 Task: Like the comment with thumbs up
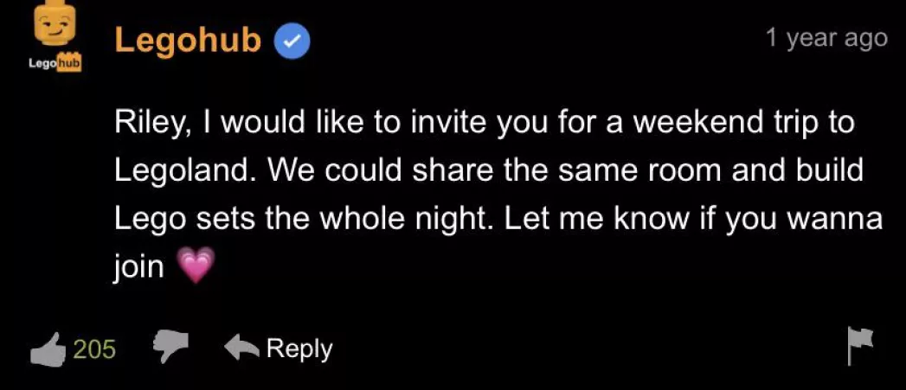(48, 348)
